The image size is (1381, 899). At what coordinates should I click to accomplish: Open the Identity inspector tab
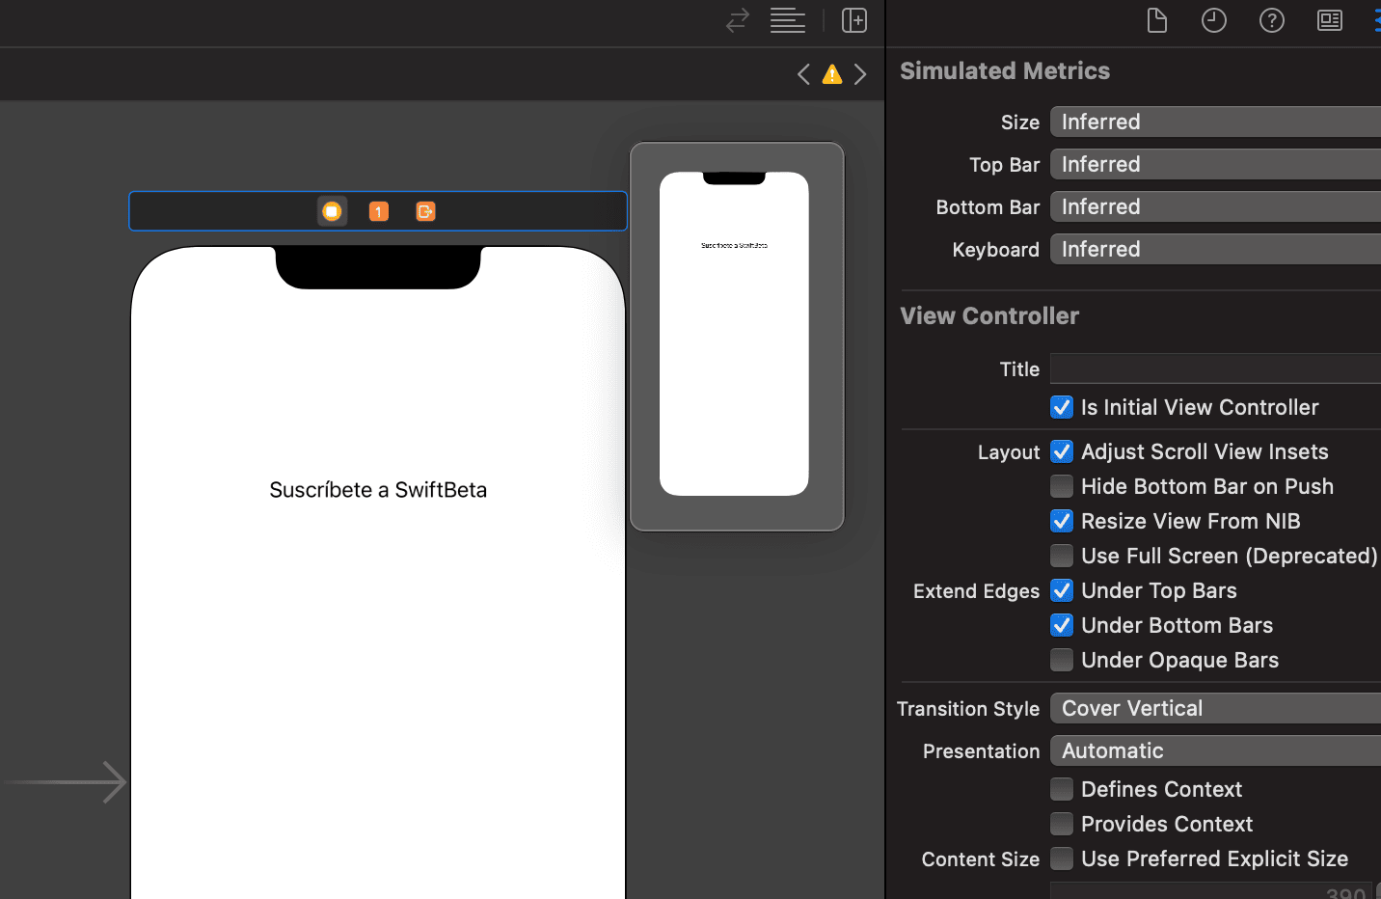tap(1330, 20)
